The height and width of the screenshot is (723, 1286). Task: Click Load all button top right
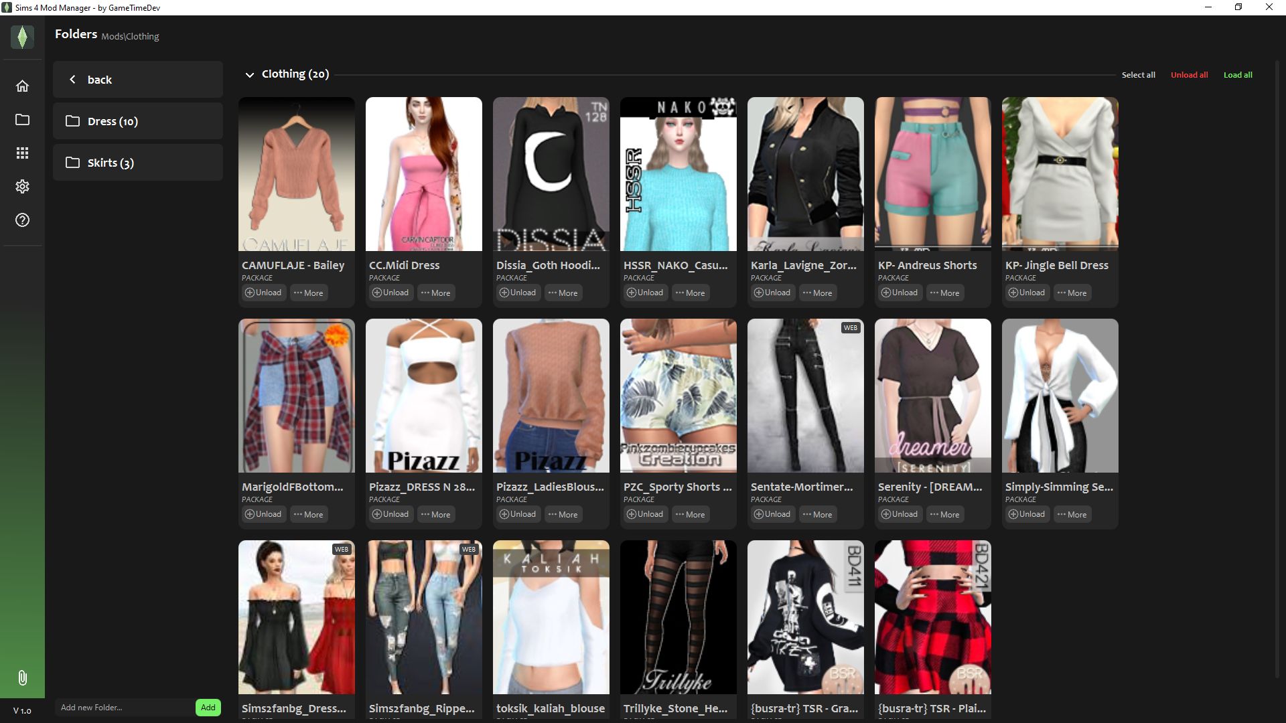1237,74
